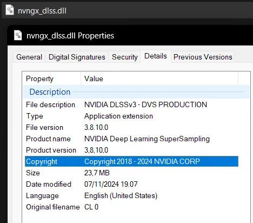Switch to the Previous Versions tab
Viewport: 253px width, 223px height.
203,57
